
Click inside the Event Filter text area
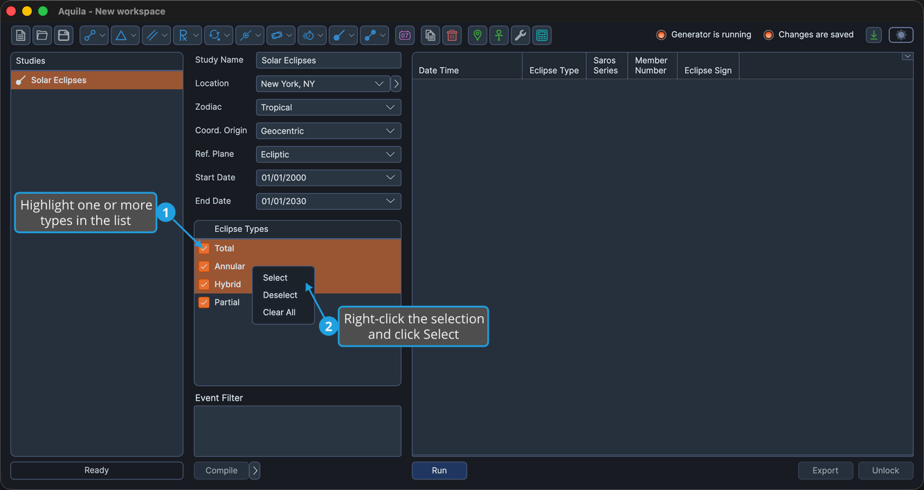click(x=298, y=431)
